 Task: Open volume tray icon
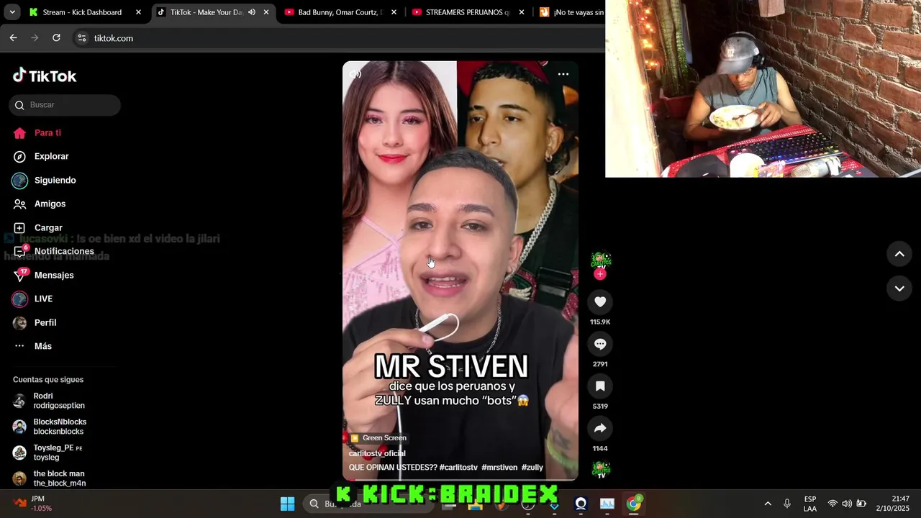(x=847, y=504)
